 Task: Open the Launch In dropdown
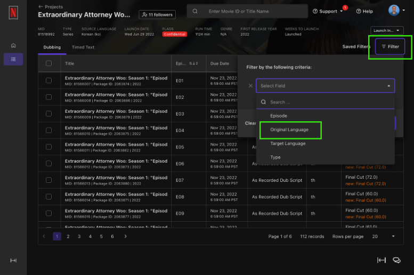(387, 30)
